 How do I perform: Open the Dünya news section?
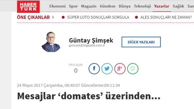click(125, 6)
